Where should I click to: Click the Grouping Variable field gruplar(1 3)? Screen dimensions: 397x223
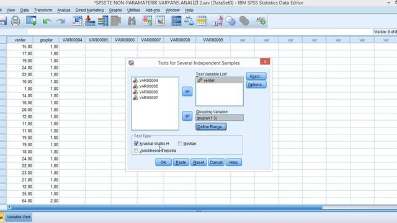[220, 118]
